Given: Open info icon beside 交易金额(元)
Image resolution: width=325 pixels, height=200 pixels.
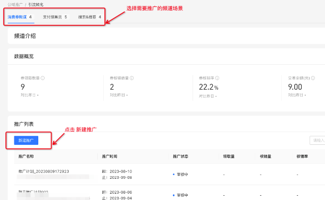Looking at the screenshot, I should pos(313,78).
